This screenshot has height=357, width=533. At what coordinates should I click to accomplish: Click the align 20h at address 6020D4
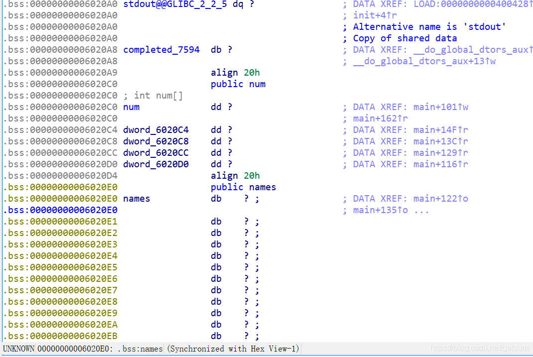235,176
